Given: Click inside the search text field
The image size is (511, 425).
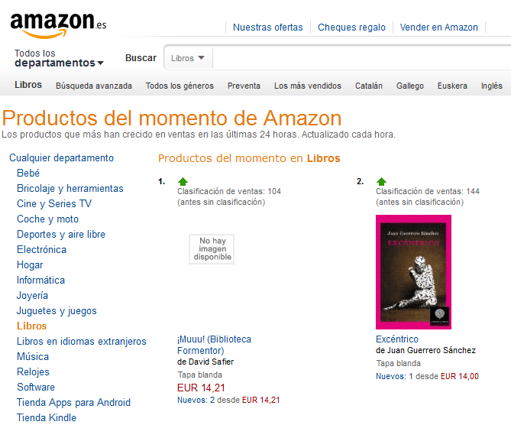Looking at the screenshot, I should pyautogui.click(x=362, y=58).
